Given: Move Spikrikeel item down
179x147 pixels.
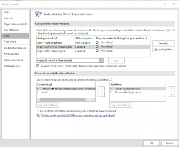Looking at the screenshot, I should pos(171,94).
